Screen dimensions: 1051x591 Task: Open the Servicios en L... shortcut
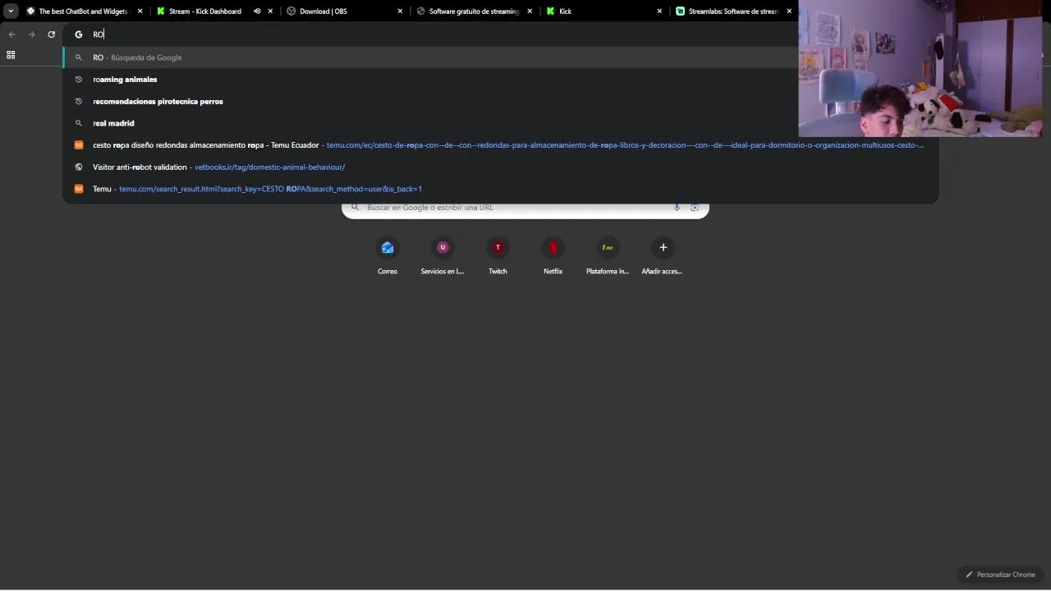(443, 254)
